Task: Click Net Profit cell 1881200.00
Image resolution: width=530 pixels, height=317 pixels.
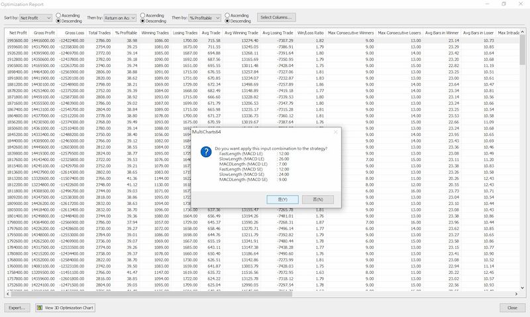Action: tap(17, 84)
